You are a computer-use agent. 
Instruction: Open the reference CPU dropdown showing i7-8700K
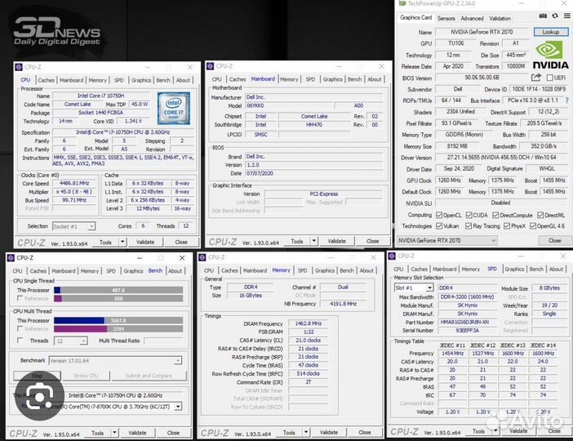click(x=113, y=407)
